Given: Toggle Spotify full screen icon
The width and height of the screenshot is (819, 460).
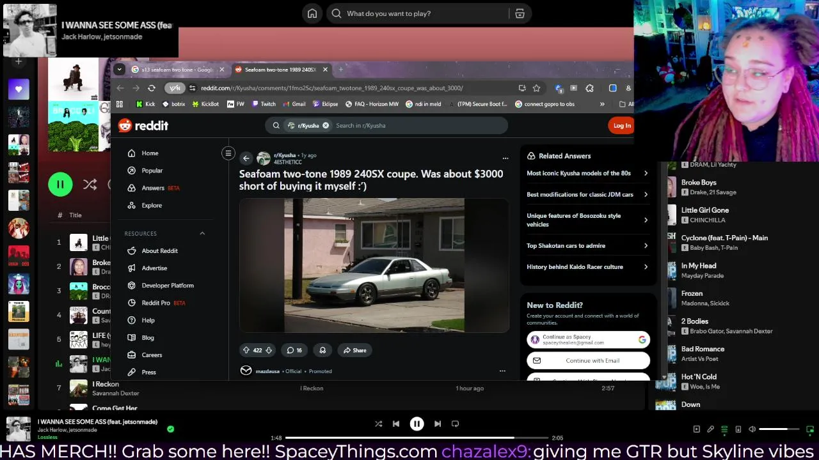Looking at the screenshot, I should coord(810,429).
